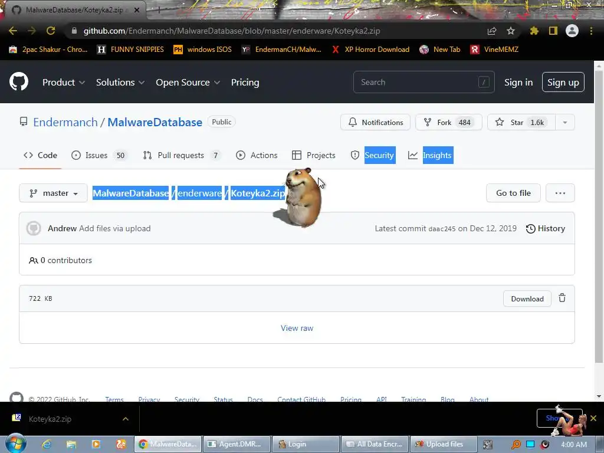Viewport: 604px width, 453px height.
Task: Switch to the Upload files taskbar window
Action: point(444,444)
